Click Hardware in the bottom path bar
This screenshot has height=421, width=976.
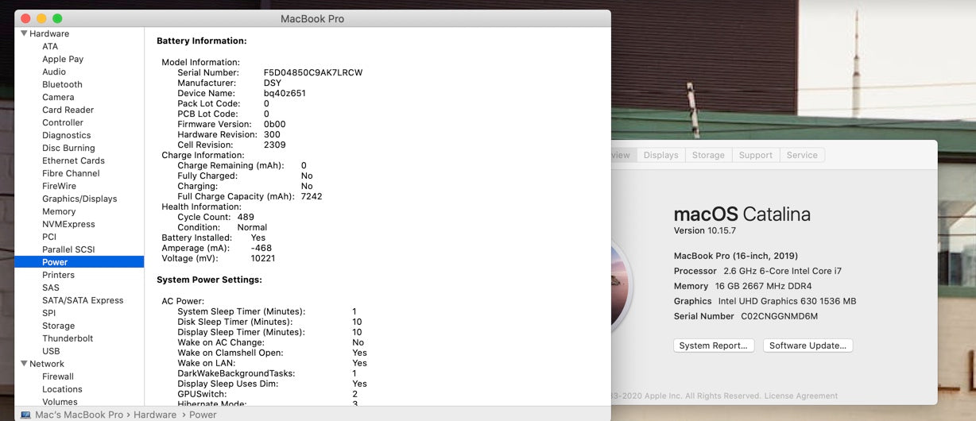(154, 415)
